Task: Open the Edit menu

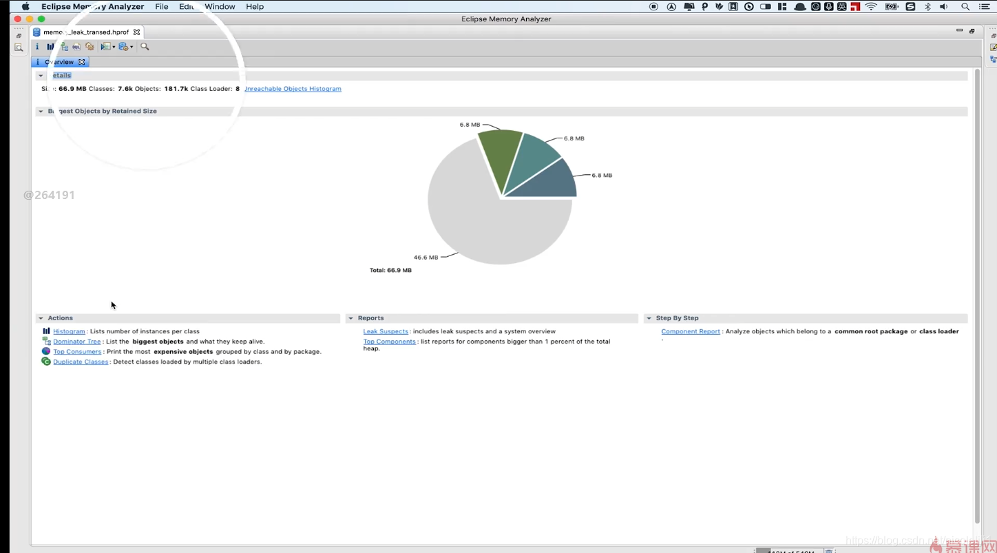Action: [187, 6]
